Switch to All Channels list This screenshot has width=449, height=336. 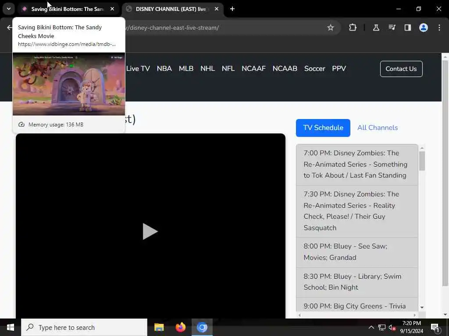[x=378, y=128]
